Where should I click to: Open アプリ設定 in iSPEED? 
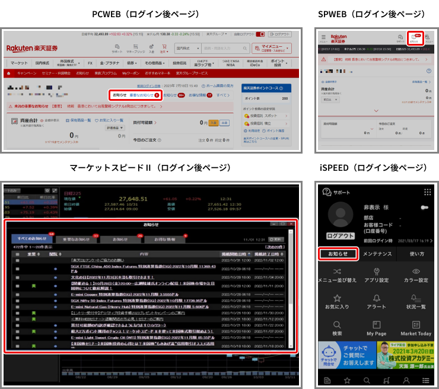[377, 275]
